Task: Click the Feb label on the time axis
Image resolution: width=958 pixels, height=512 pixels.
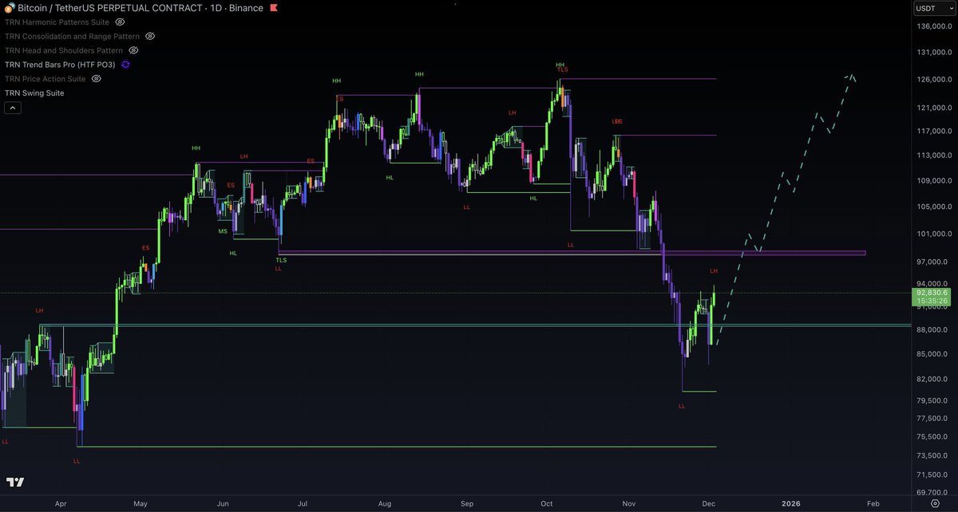Action: 873,504
